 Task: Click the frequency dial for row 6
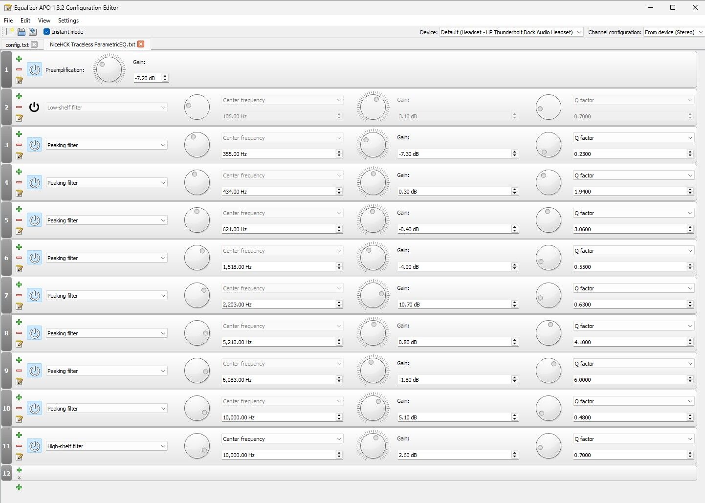pos(197,258)
